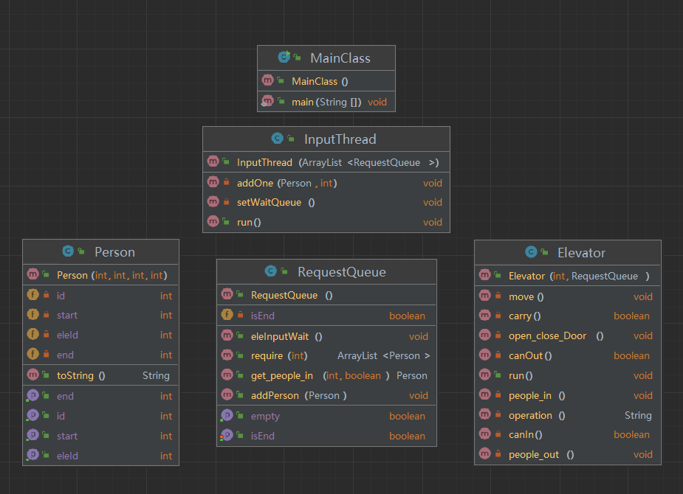Select get_people_in method in RequestQueue
This screenshot has height=494, width=683.
point(326,375)
